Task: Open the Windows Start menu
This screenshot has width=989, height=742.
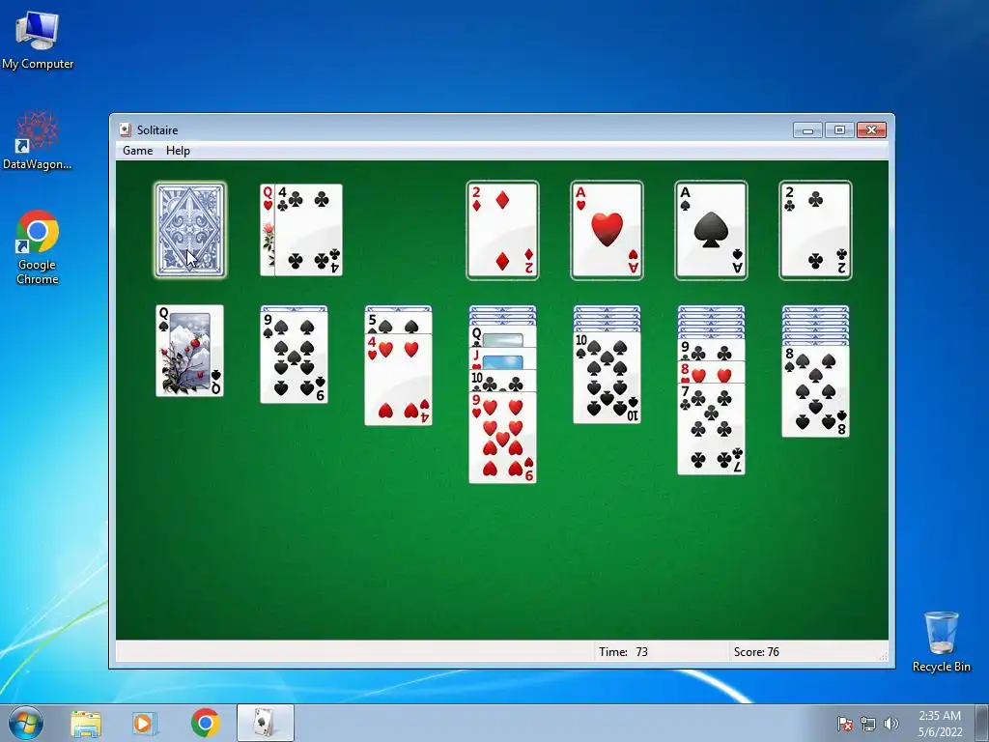Action: [x=26, y=723]
